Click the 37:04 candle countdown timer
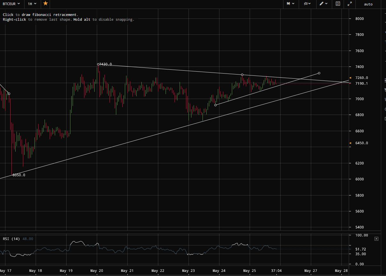The image size is (386, 276). pos(276,271)
